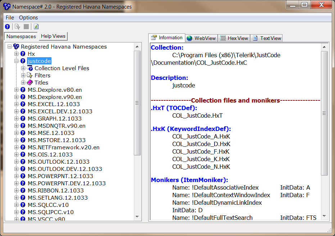Viewport: 335px width, 236px height.
Task: Click the Filters node icon
Action: tap(30, 76)
